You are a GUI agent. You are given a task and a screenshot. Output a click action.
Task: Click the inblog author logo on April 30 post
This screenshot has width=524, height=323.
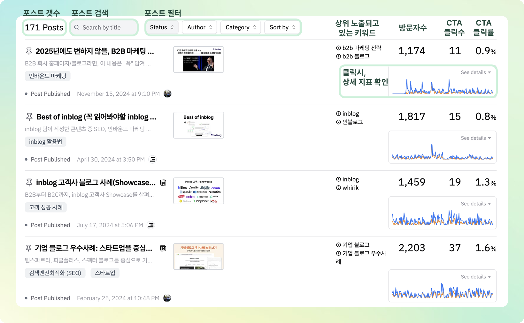tap(153, 159)
